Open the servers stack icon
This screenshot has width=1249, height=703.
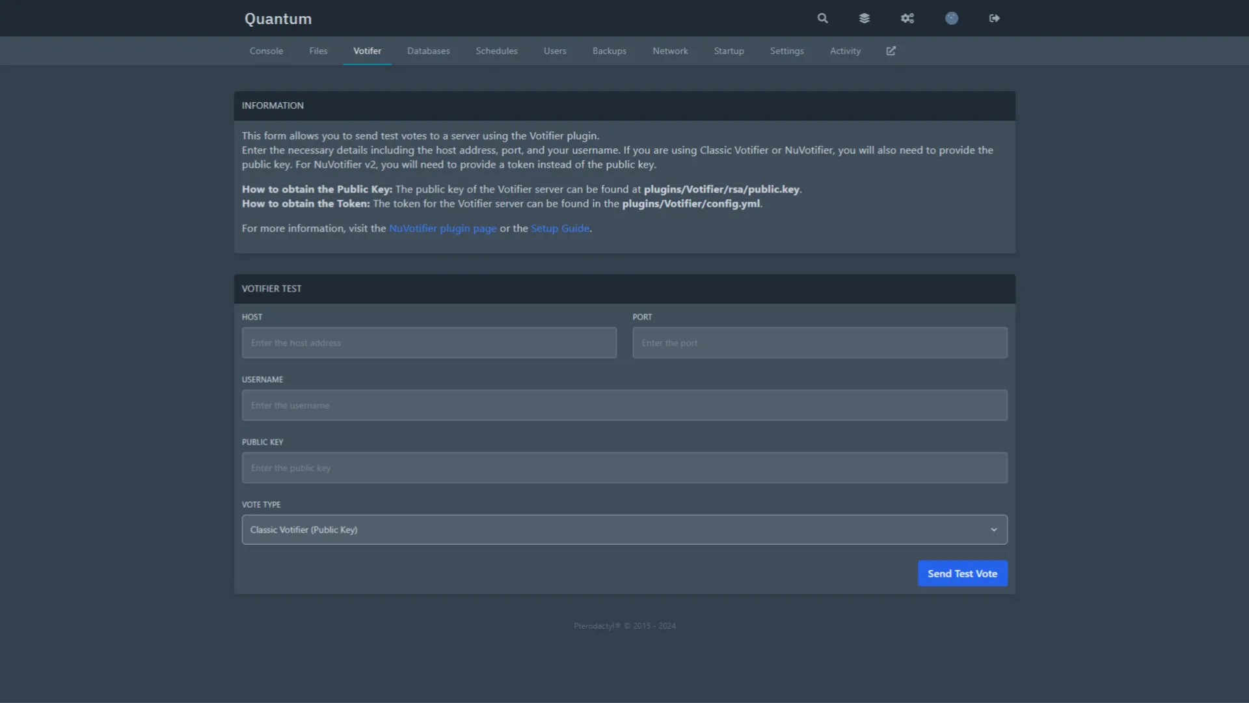point(865,18)
